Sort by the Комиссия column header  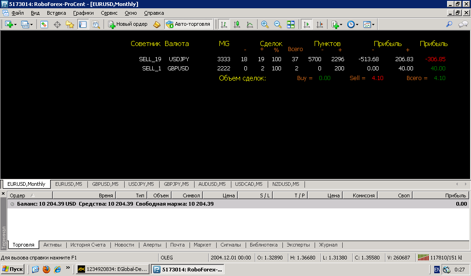pyautogui.click(x=360, y=195)
